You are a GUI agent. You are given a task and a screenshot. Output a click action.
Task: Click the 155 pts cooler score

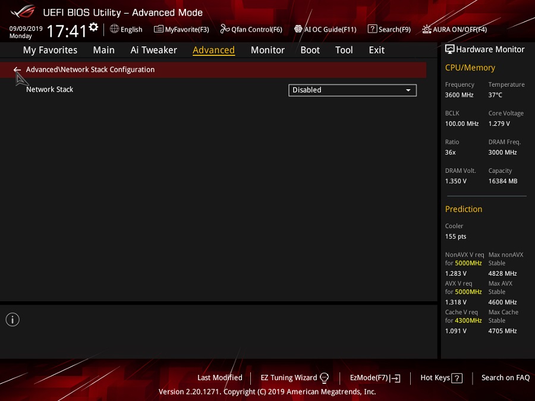click(x=455, y=236)
